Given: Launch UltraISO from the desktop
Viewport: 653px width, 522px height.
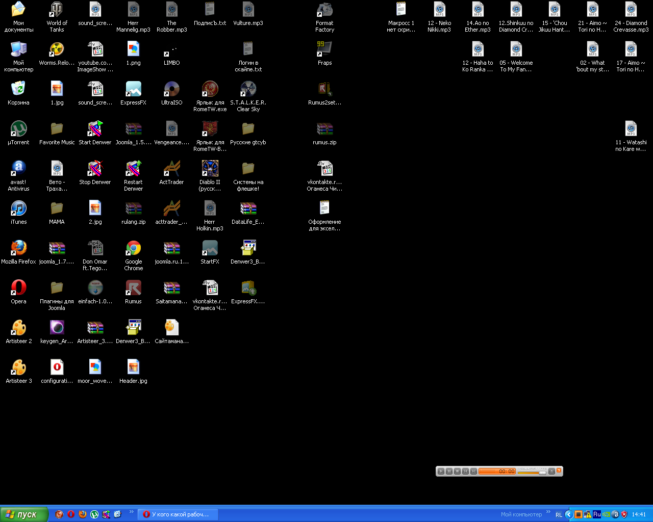Looking at the screenshot, I should [171, 93].
